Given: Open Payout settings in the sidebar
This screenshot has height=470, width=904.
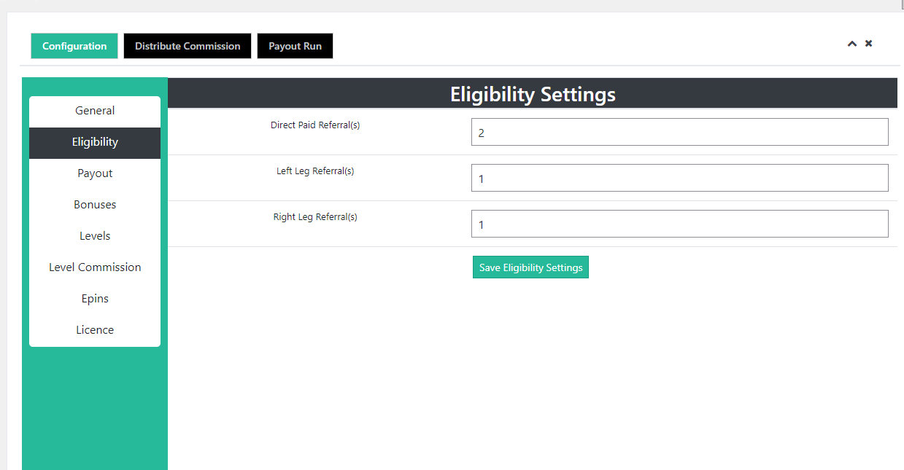Looking at the screenshot, I should (x=95, y=173).
